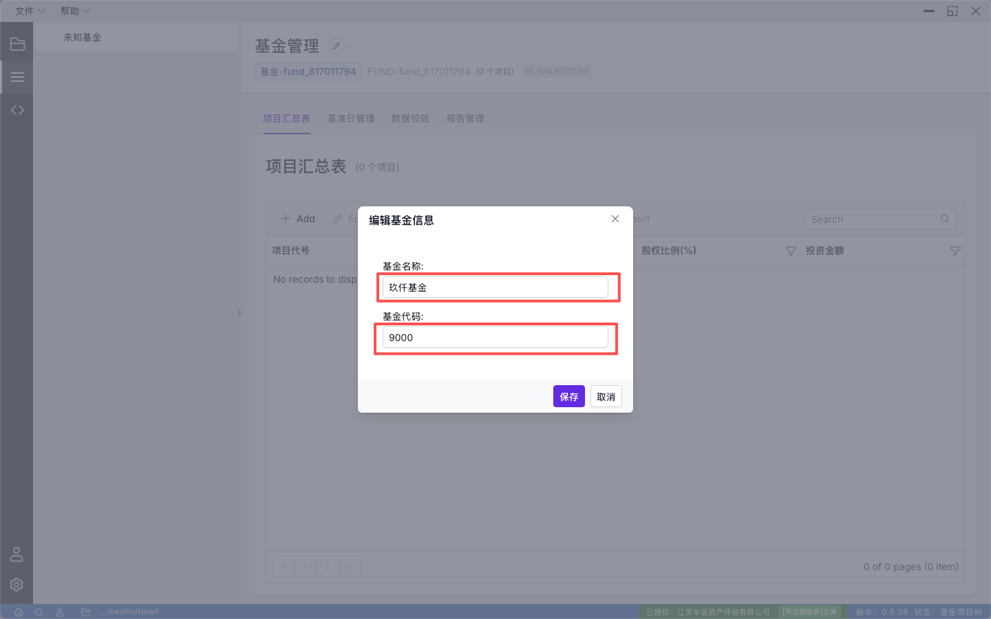Screen dimensions: 991x619
Task: Go to the first page arrow
Action: point(284,567)
